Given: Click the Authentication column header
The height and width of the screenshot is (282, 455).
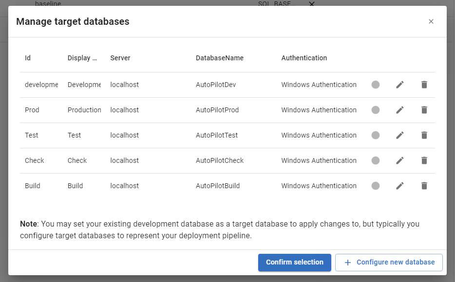Looking at the screenshot, I should (x=304, y=58).
